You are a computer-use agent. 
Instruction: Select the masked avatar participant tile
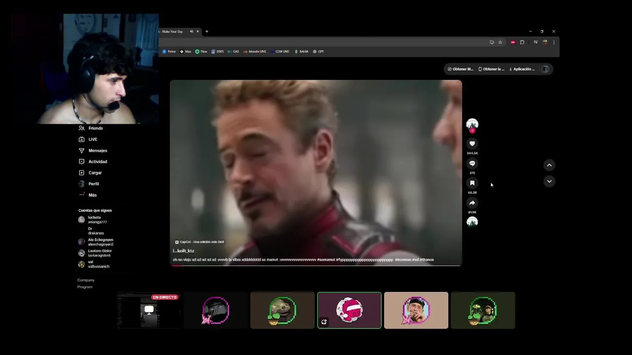point(216,311)
